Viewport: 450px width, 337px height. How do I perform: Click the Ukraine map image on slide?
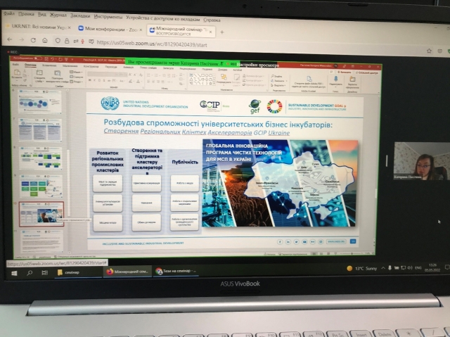[x=280, y=183]
